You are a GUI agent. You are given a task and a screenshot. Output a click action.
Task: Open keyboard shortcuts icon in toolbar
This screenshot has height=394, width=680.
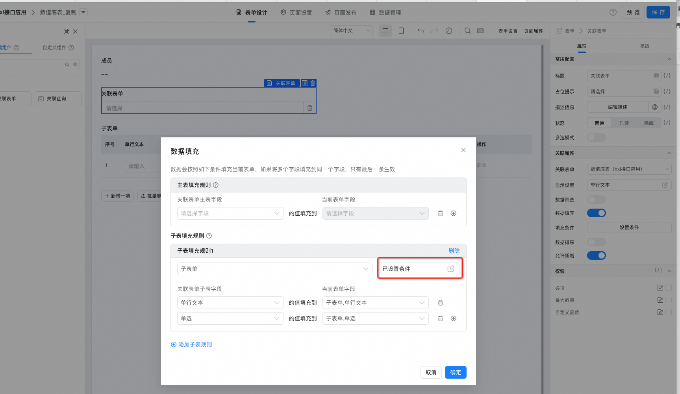pos(480,31)
